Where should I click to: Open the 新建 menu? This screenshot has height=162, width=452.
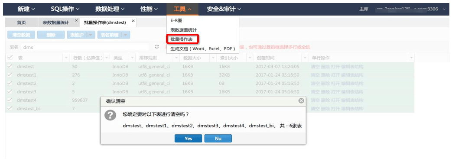click(26, 9)
